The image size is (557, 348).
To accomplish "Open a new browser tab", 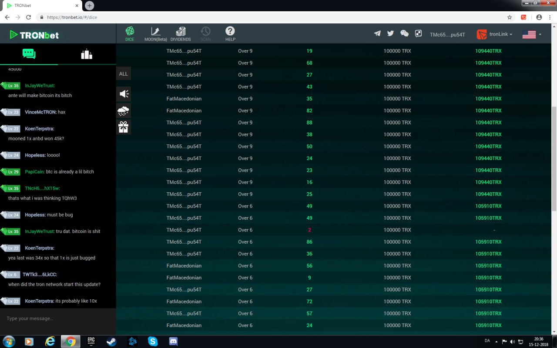I will (89, 6).
